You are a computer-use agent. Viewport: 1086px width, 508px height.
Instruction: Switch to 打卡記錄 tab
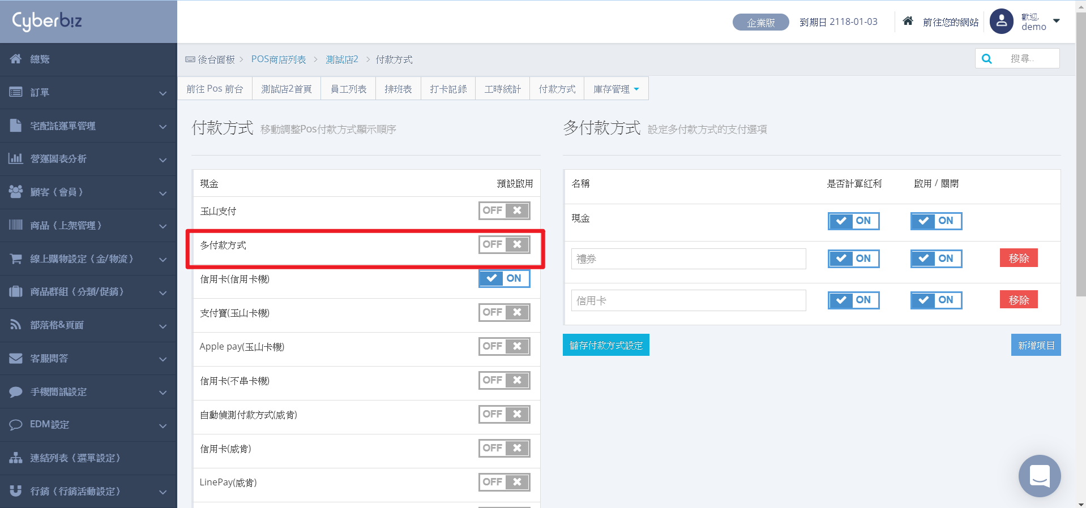448,89
